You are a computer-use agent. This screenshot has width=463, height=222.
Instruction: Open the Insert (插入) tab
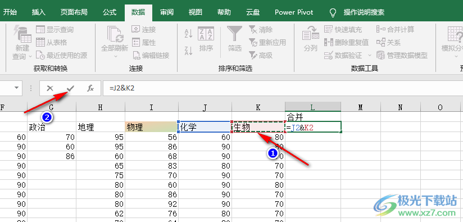39,12
